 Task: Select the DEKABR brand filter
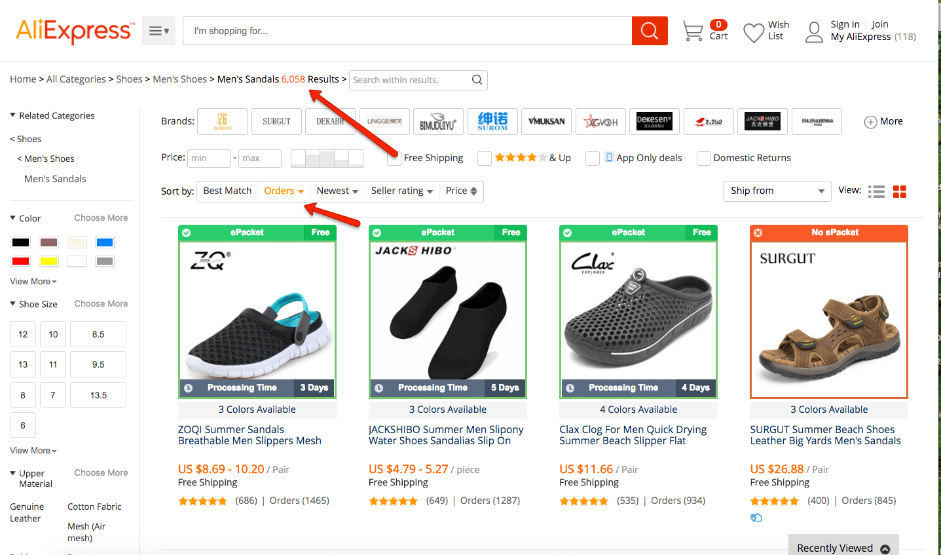coord(330,122)
